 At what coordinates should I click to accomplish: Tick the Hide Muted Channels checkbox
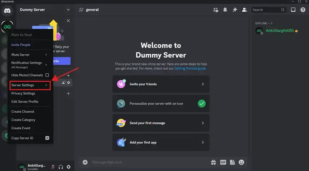47,75
